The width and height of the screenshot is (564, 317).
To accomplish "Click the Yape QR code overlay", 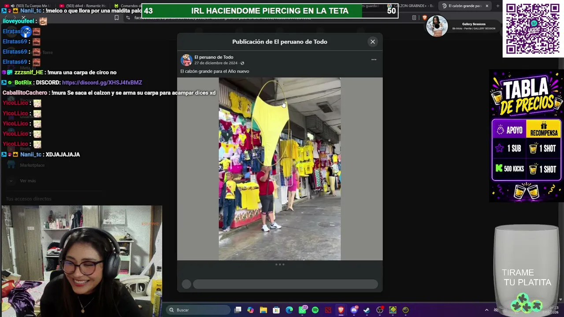I will click(533, 29).
